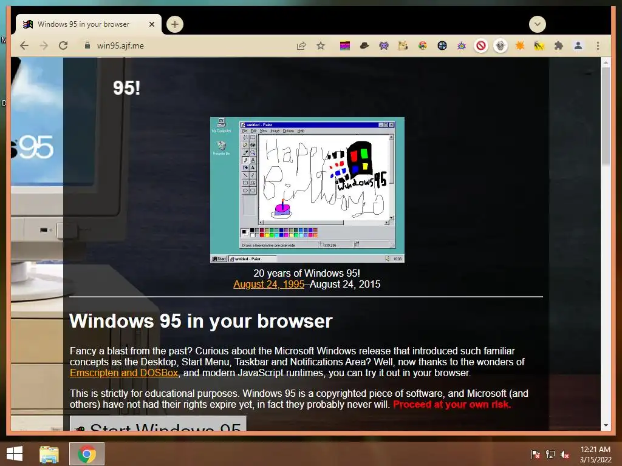Click the '20 years of Windows 95!' caption
Image resolution: width=622 pixels, height=466 pixels.
tap(307, 273)
